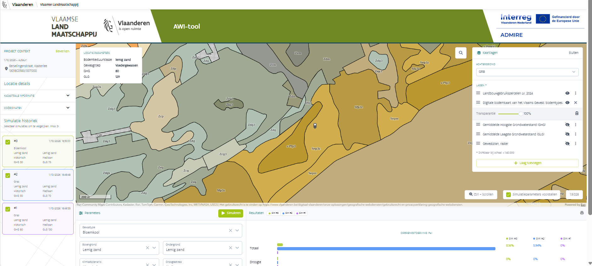
Task: Click Bewerken in Project Context
Action: 62,51
